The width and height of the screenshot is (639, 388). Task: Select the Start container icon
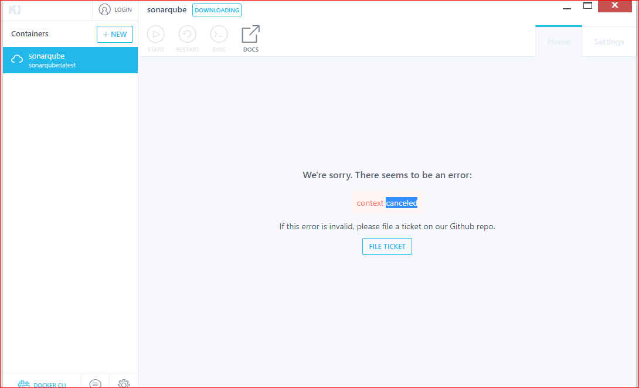(x=156, y=35)
